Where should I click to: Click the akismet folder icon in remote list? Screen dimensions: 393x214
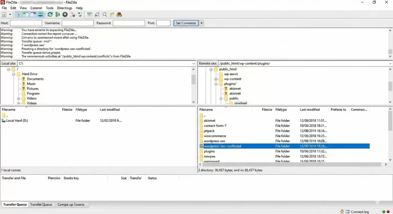click(x=201, y=120)
